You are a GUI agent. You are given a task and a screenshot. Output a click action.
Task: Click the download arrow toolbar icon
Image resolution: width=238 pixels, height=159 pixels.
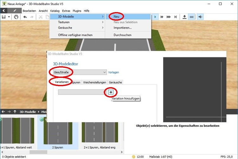click(x=185, y=17)
